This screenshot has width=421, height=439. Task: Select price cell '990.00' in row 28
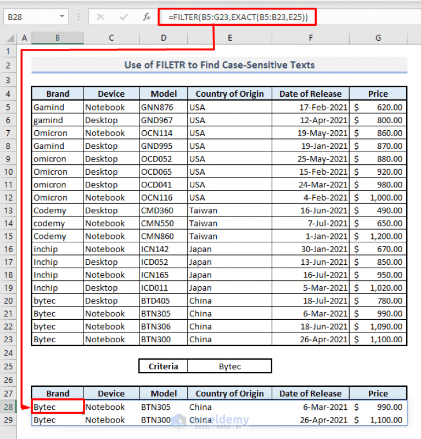[x=378, y=407]
